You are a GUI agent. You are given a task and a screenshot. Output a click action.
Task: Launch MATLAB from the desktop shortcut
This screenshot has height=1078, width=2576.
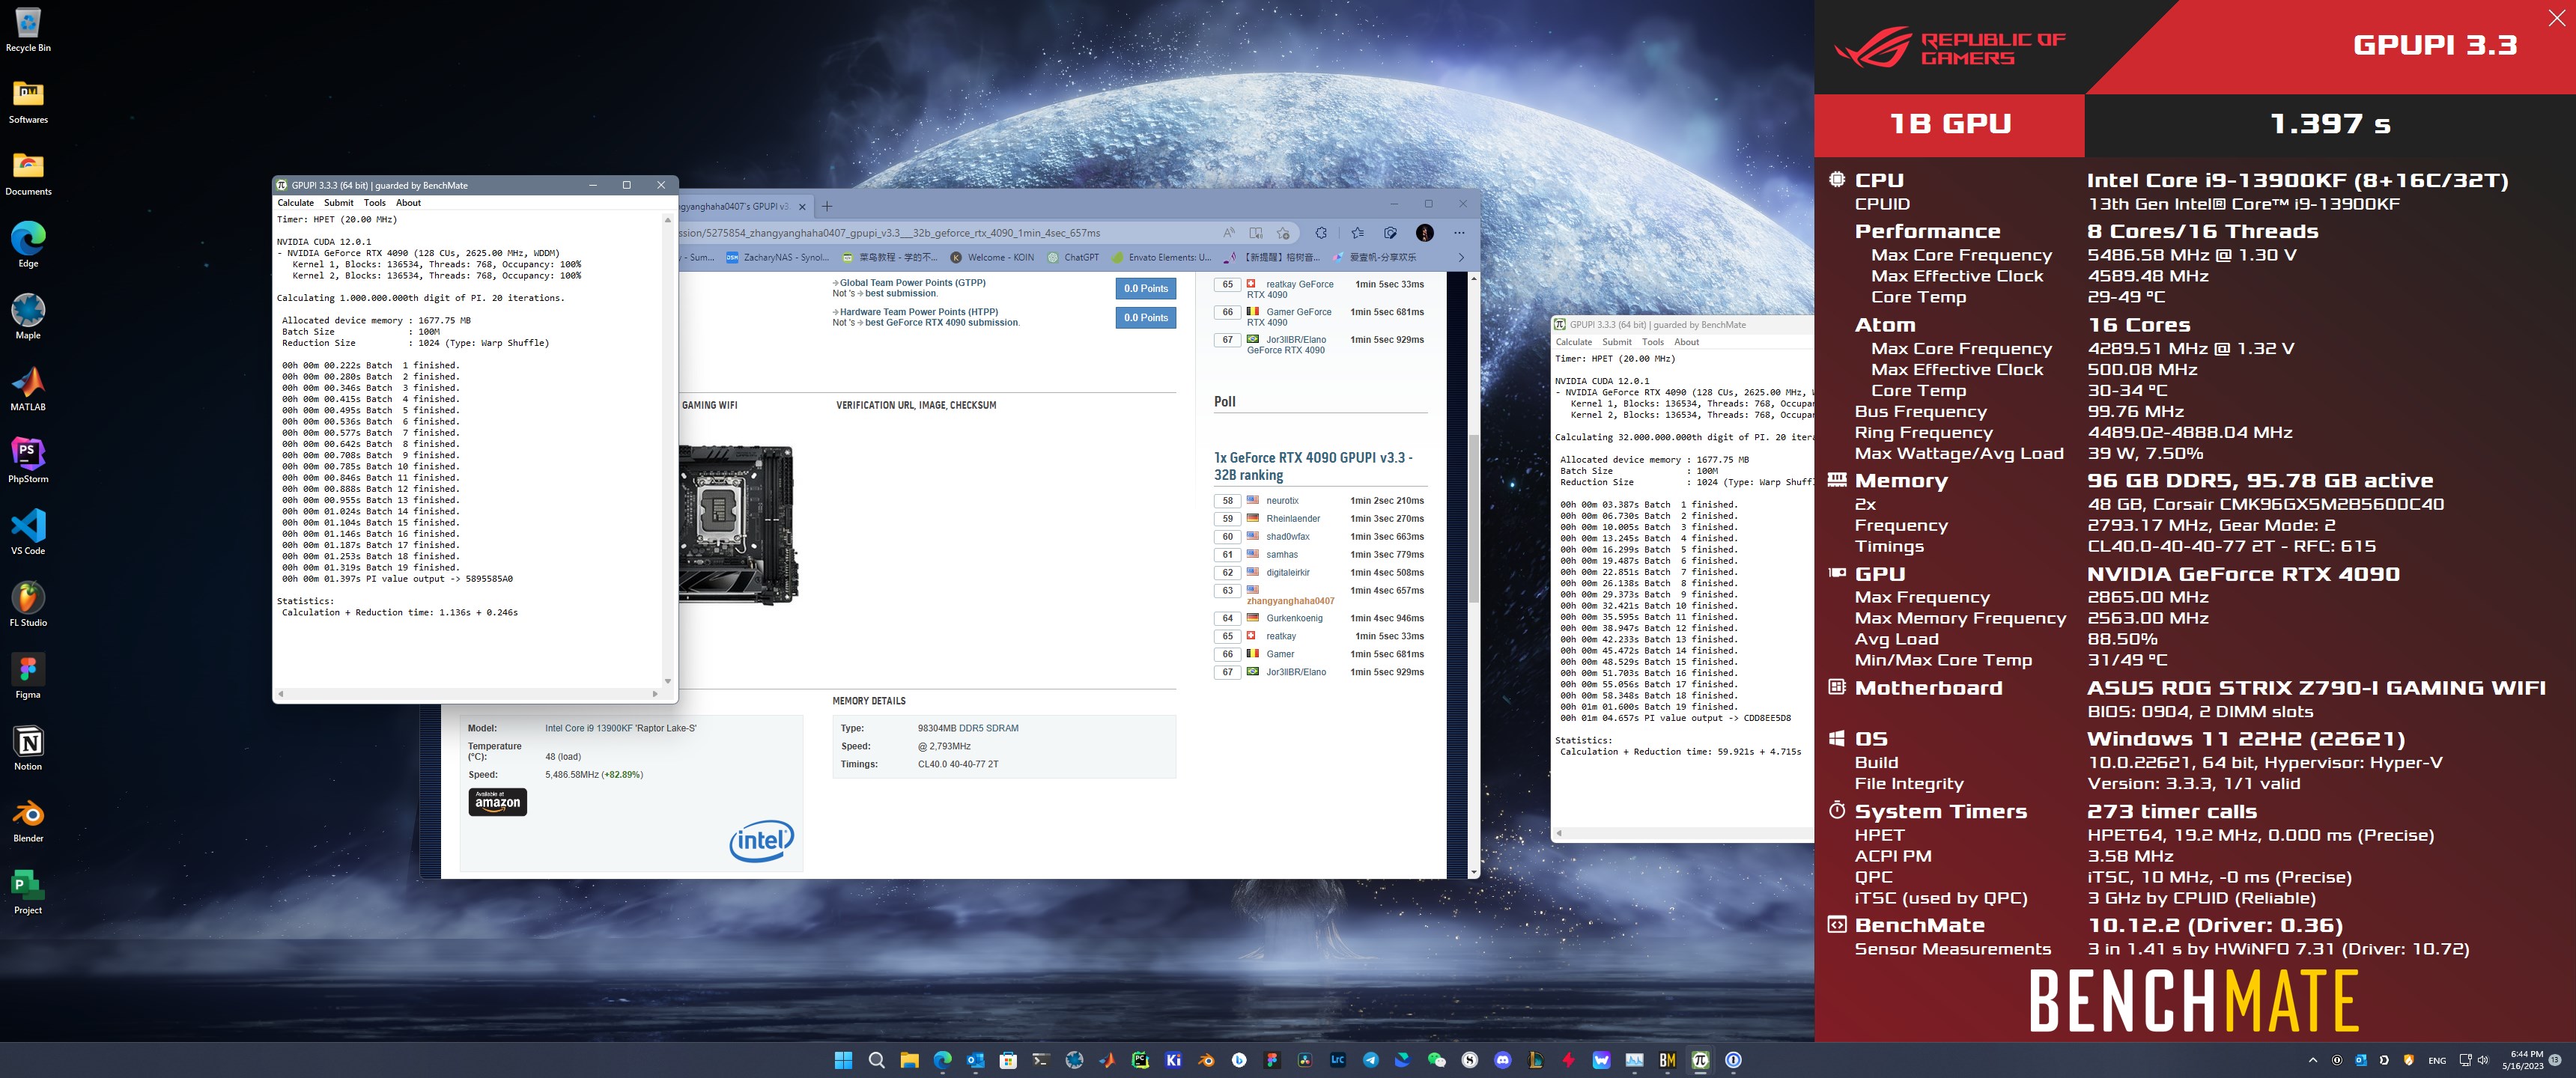click(x=28, y=390)
